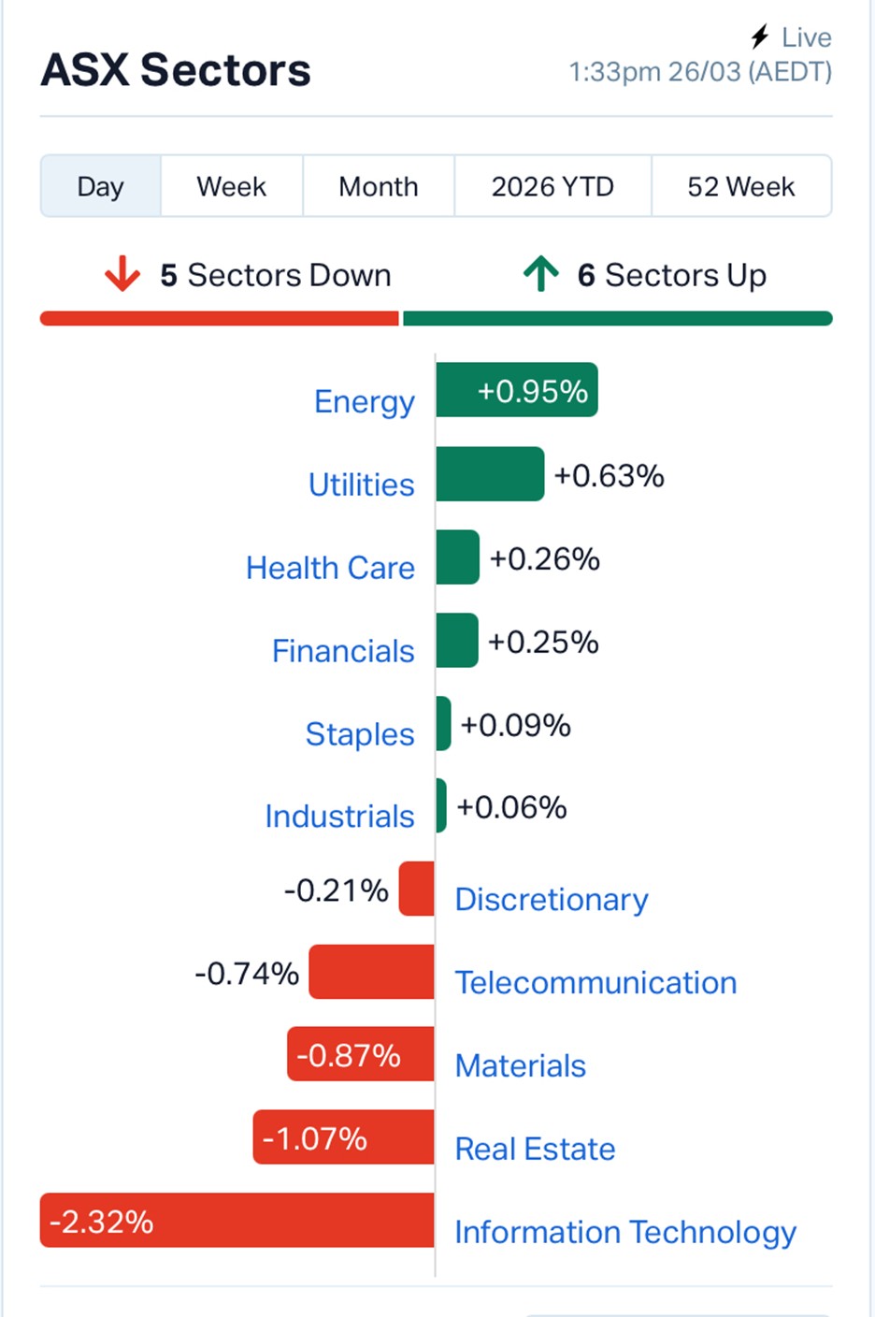
Task: Open the Real Estate sector link
Action: pos(535,1150)
